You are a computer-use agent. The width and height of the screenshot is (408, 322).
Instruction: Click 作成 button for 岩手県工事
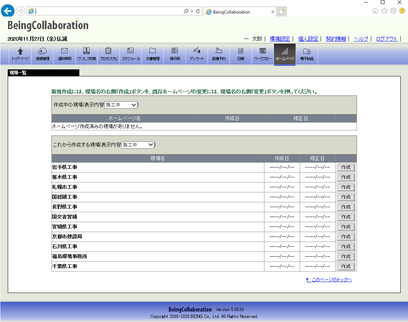[x=346, y=167]
